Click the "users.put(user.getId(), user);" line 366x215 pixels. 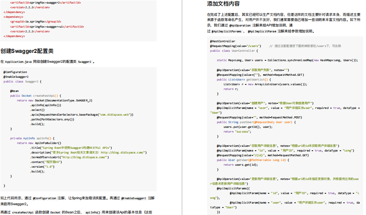point(248,127)
